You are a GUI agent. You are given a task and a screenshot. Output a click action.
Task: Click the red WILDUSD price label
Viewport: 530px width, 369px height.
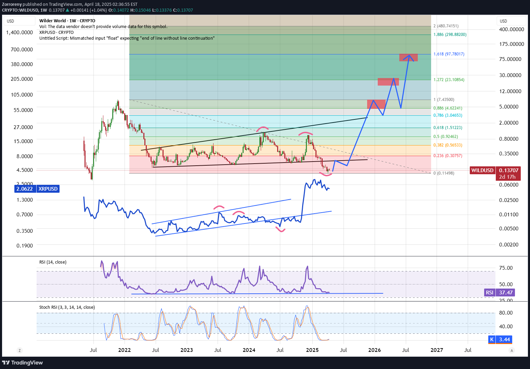tap(482, 170)
